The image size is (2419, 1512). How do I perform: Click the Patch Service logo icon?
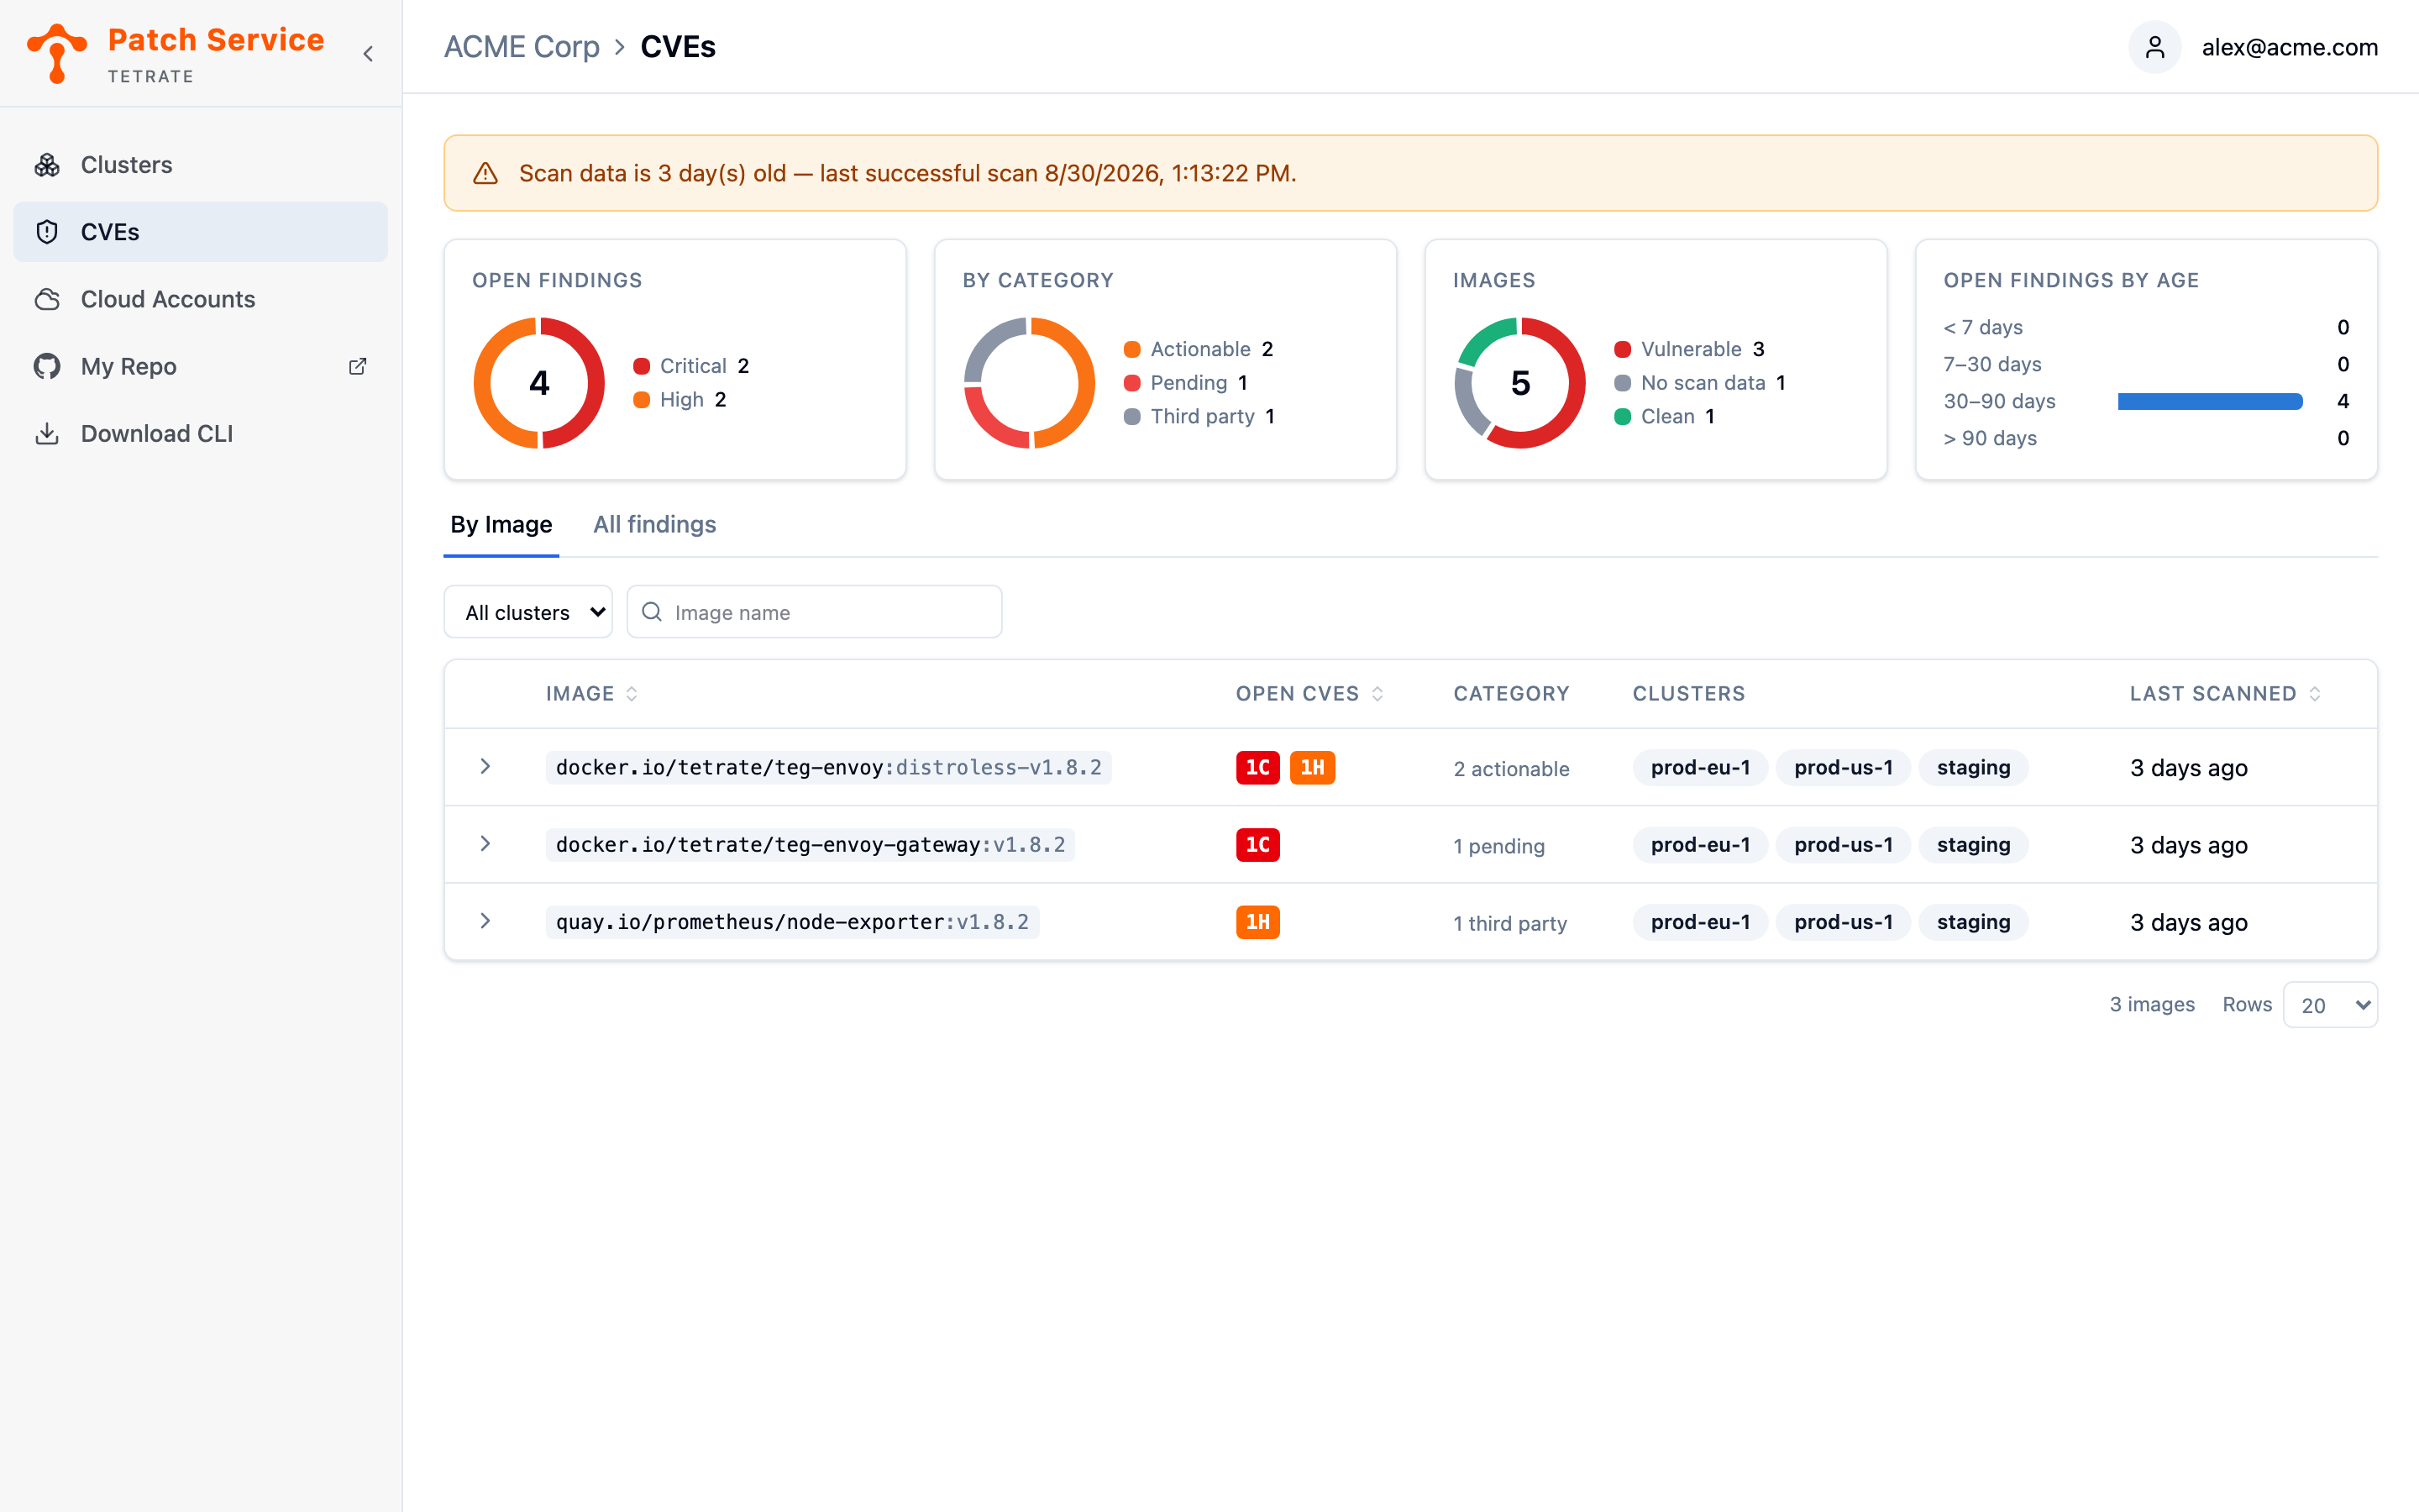point(57,53)
